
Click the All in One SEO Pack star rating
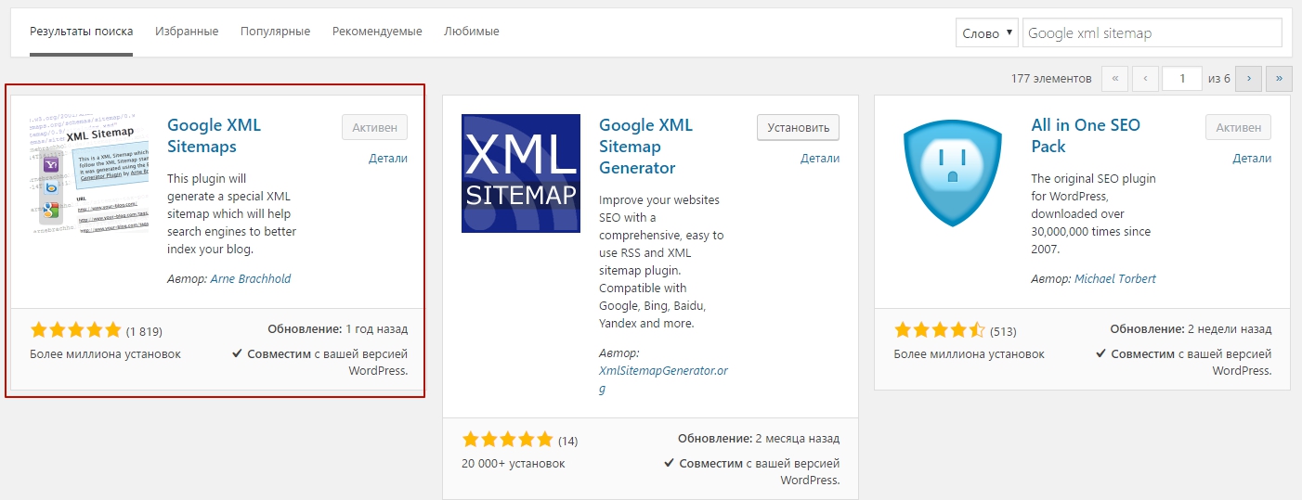pyautogui.click(x=940, y=330)
